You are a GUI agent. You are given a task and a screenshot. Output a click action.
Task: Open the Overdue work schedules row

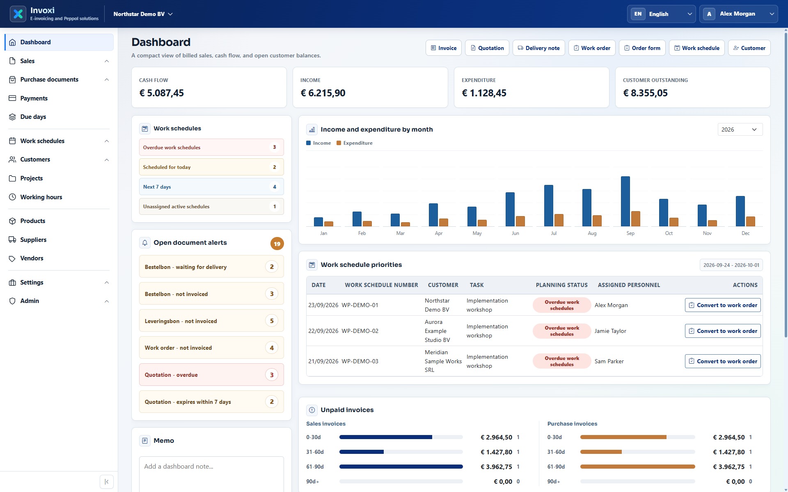pyautogui.click(x=211, y=147)
